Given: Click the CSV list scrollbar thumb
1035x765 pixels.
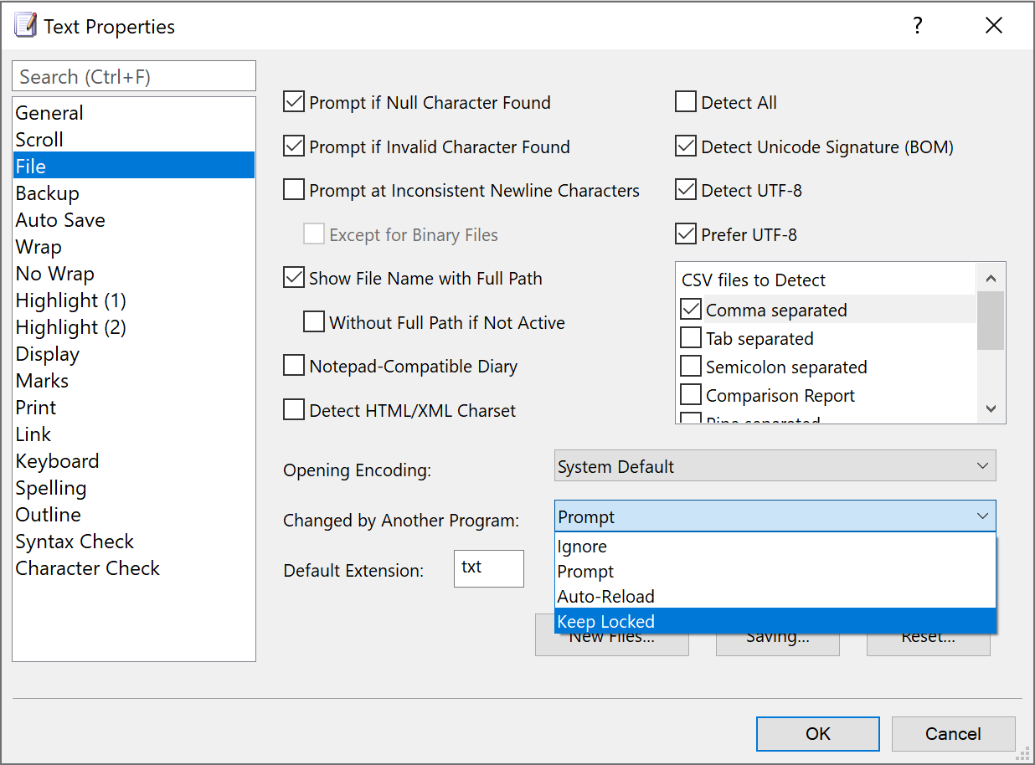Looking at the screenshot, I should (x=991, y=321).
